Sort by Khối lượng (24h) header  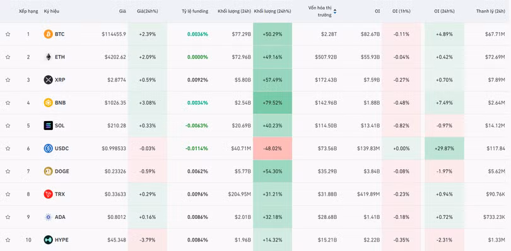(x=234, y=11)
